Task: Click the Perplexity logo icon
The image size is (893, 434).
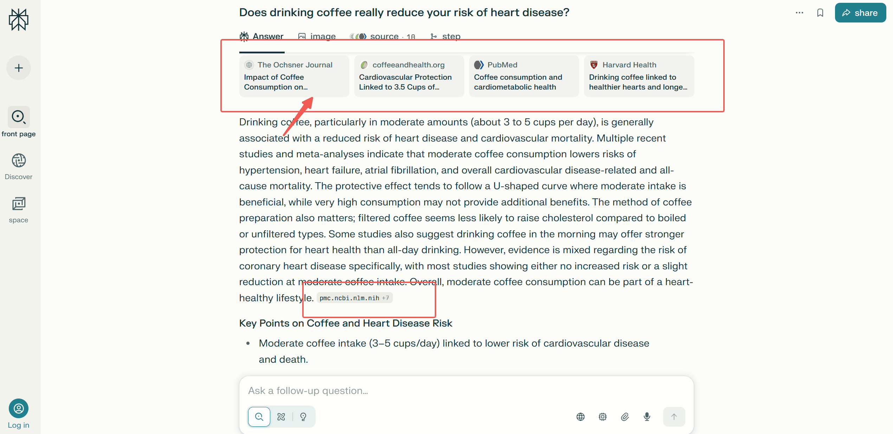Action: (x=18, y=20)
